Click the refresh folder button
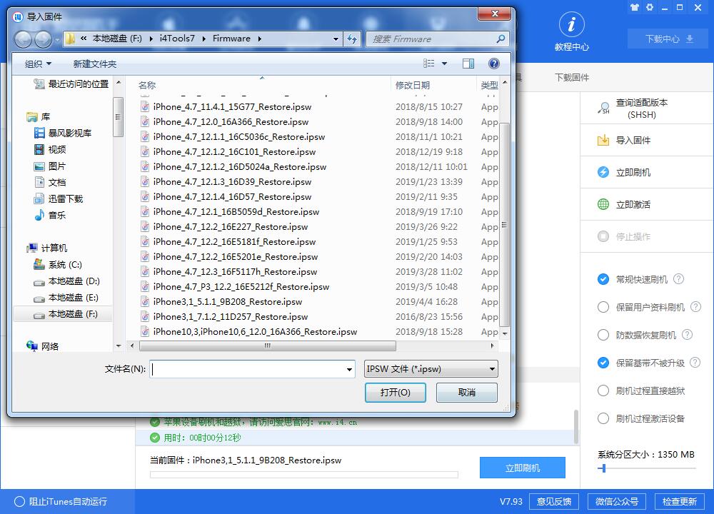This screenshot has width=714, height=514. pos(352,39)
